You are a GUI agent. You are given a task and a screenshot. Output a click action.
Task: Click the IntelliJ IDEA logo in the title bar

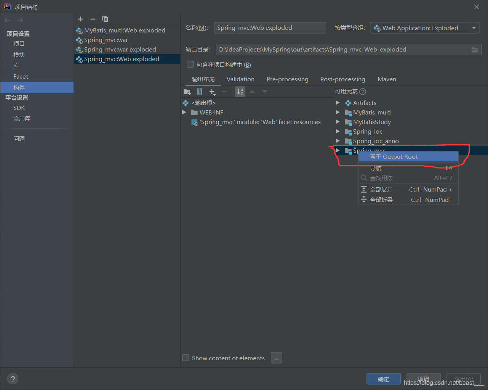[7, 6]
